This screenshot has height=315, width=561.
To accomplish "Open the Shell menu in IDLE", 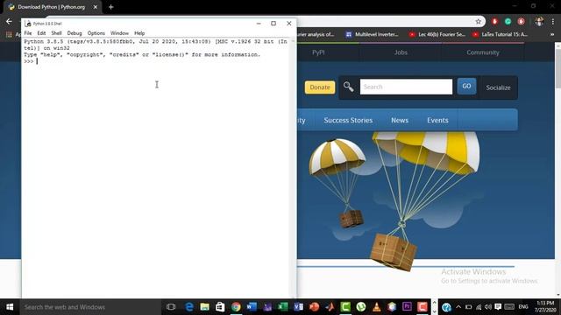I will click(x=56, y=33).
